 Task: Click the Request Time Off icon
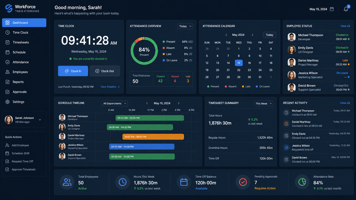click(x=7, y=161)
